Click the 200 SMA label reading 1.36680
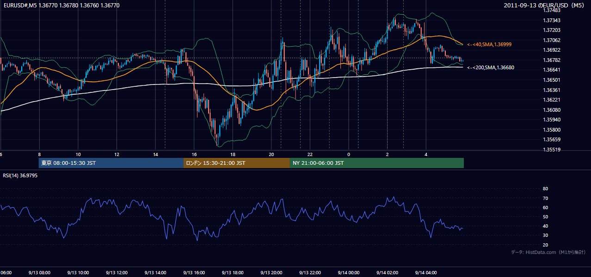 pos(491,68)
